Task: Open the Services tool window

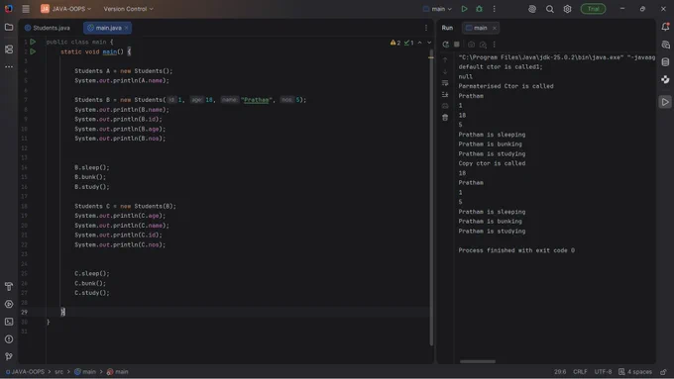Action: point(9,304)
